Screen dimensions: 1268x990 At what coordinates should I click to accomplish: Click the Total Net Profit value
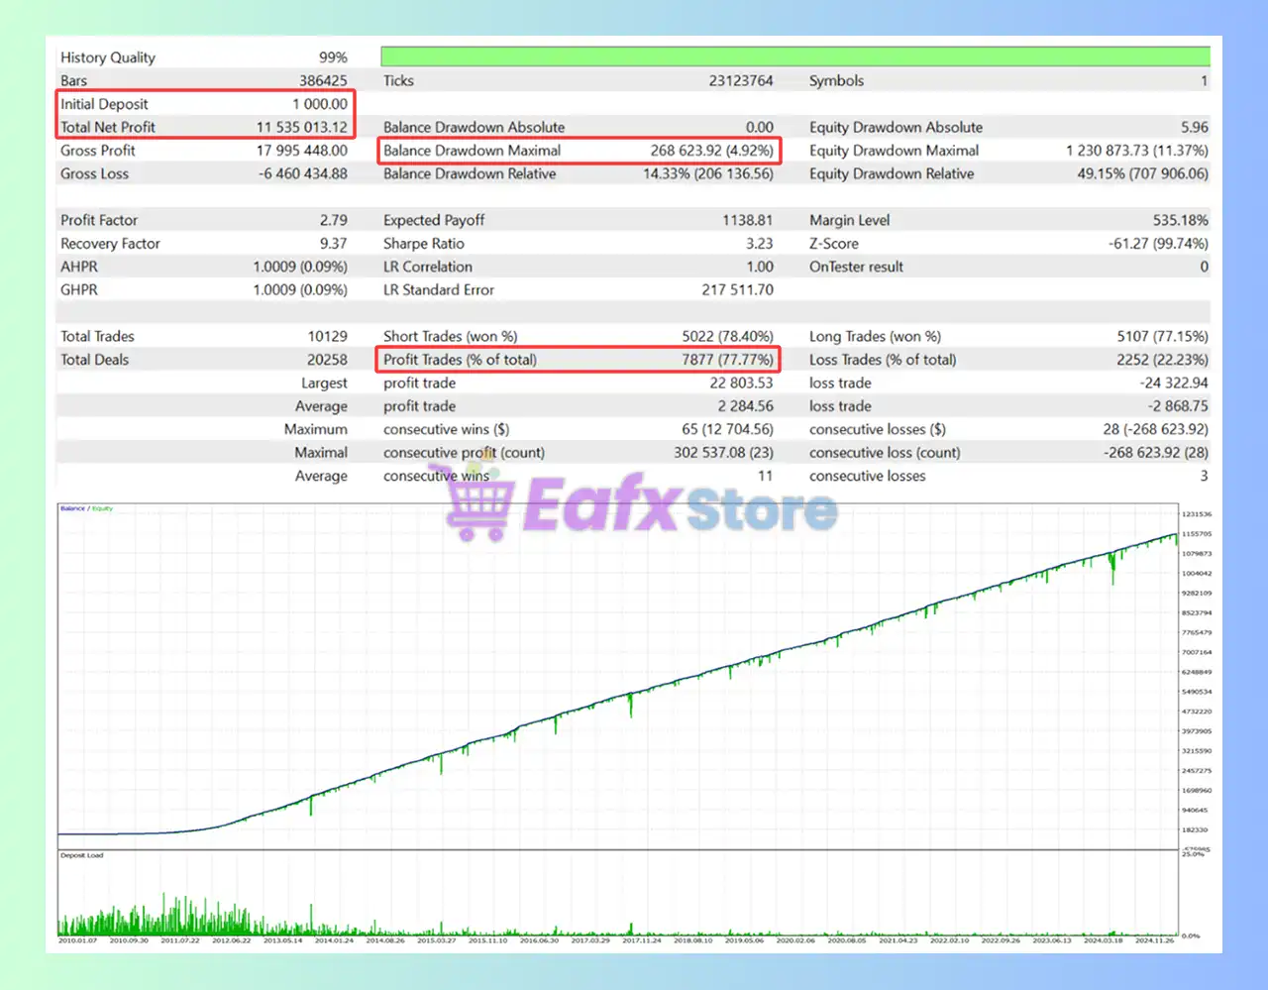tap(301, 127)
